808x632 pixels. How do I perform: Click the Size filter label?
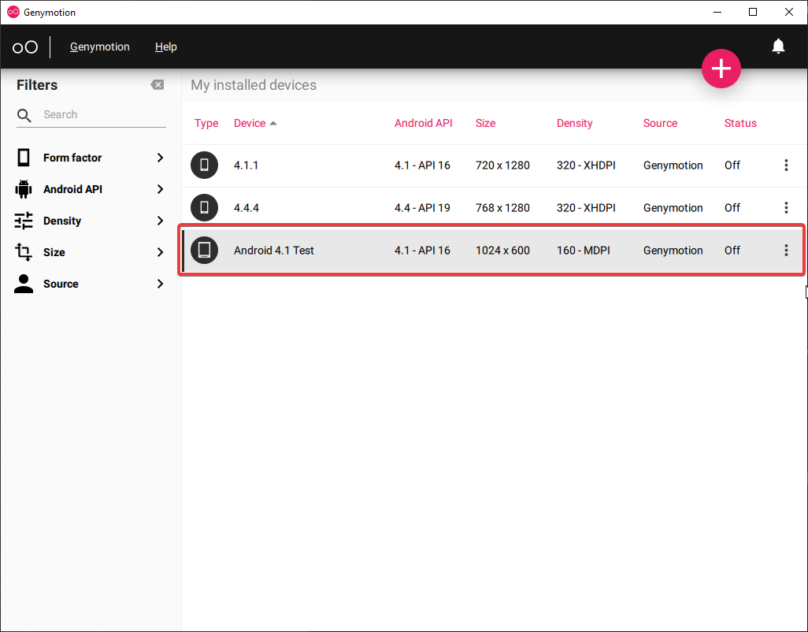point(54,252)
